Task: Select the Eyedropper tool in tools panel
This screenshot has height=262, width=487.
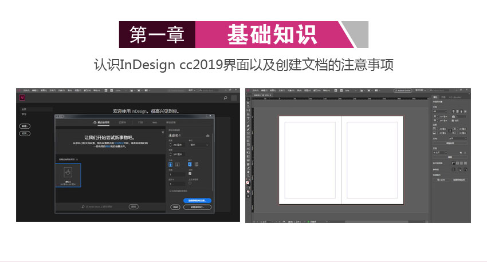Action: tap(248, 168)
